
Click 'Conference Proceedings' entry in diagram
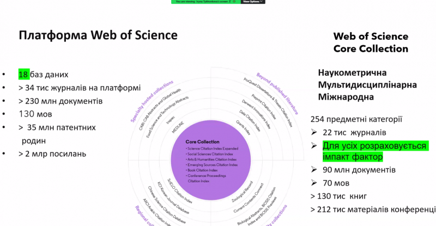(x=206, y=176)
